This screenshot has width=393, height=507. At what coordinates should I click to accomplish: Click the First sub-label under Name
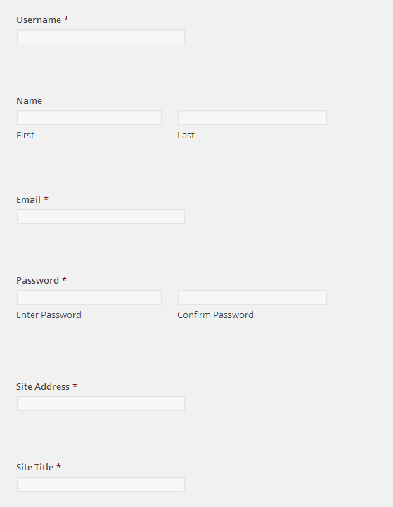pyautogui.click(x=25, y=135)
